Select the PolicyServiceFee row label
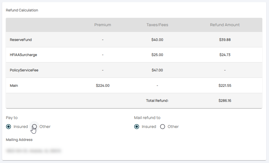The image size is (269, 163). point(24,70)
